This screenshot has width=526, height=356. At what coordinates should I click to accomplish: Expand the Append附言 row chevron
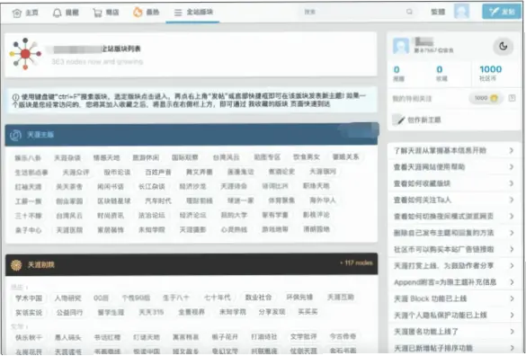tap(512, 282)
